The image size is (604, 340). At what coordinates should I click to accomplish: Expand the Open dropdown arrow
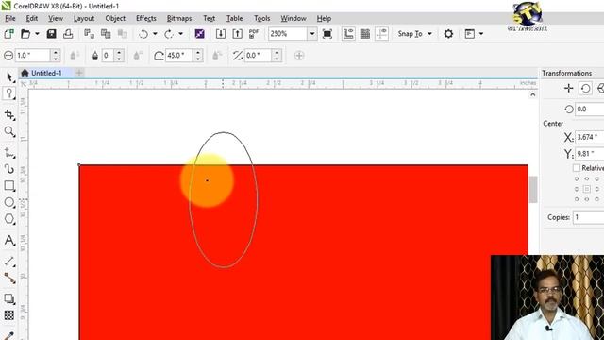click(37, 34)
